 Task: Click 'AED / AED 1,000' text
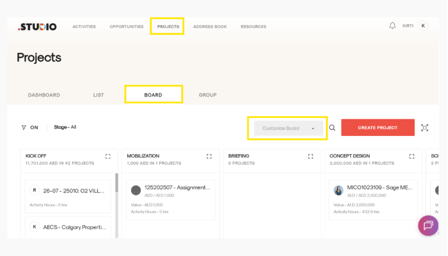pyautogui.click(x=159, y=196)
